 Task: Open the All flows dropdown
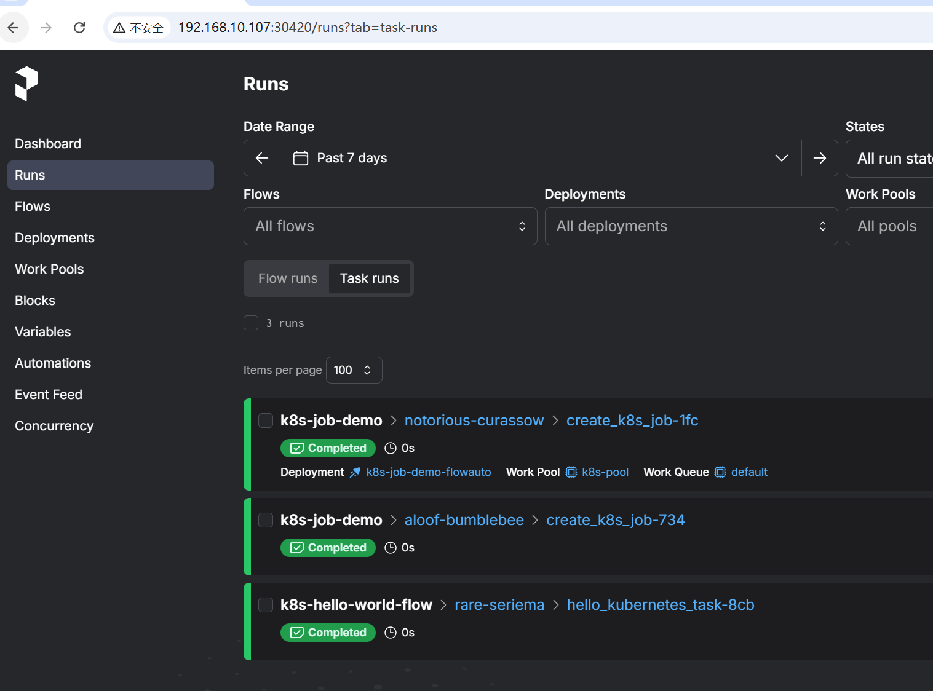pyautogui.click(x=390, y=226)
